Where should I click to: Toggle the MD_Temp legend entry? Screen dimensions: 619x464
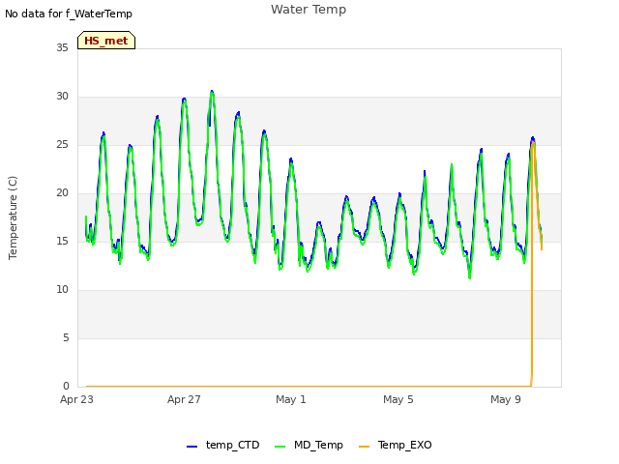point(309,445)
